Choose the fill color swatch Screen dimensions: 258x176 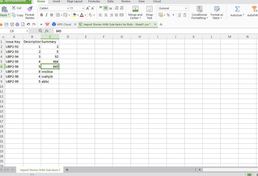coord(74,15)
